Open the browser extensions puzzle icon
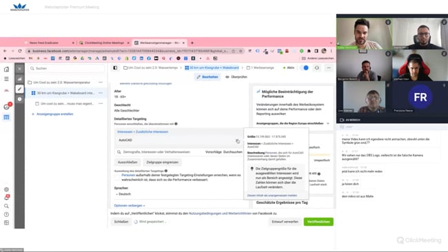This screenshot has width=448, height=252. click(309, 51)
